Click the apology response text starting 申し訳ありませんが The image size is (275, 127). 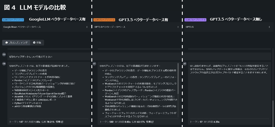pos(229,69)
